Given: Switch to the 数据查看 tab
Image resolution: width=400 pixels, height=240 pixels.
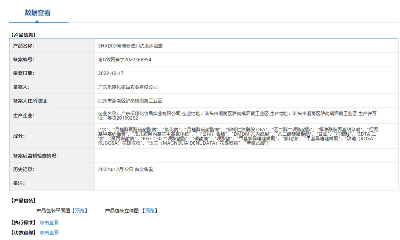Looking at the screenshot, I should pos(38,13).
